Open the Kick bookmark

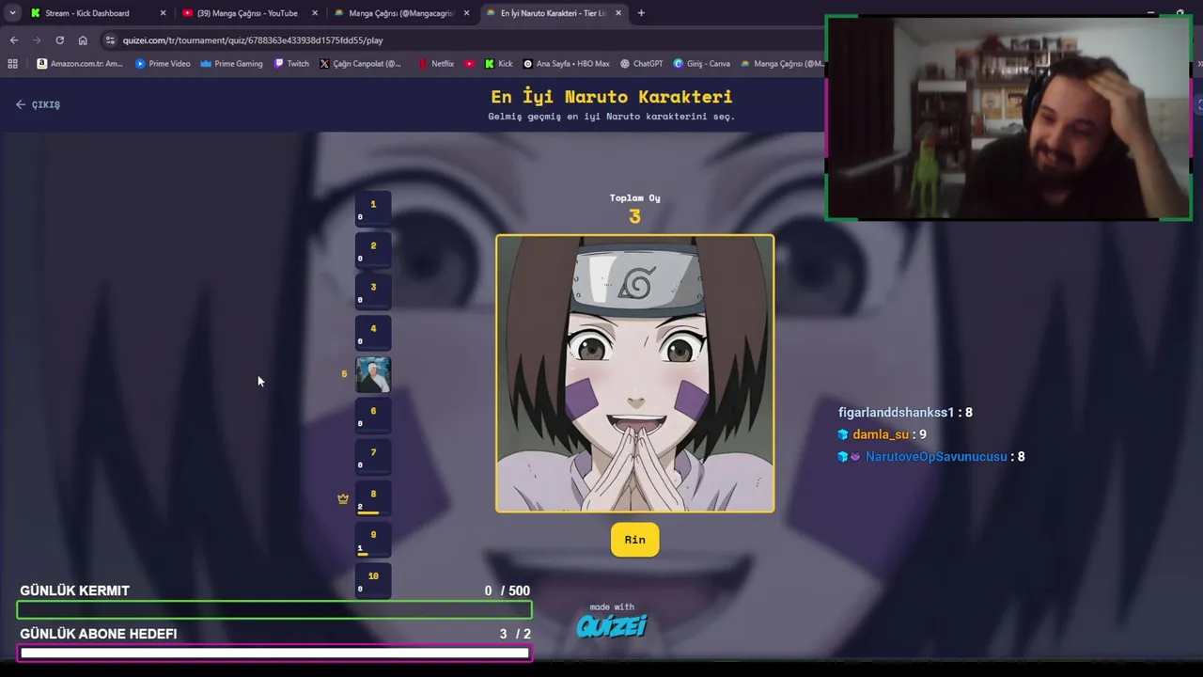click(x=498, y=64)
